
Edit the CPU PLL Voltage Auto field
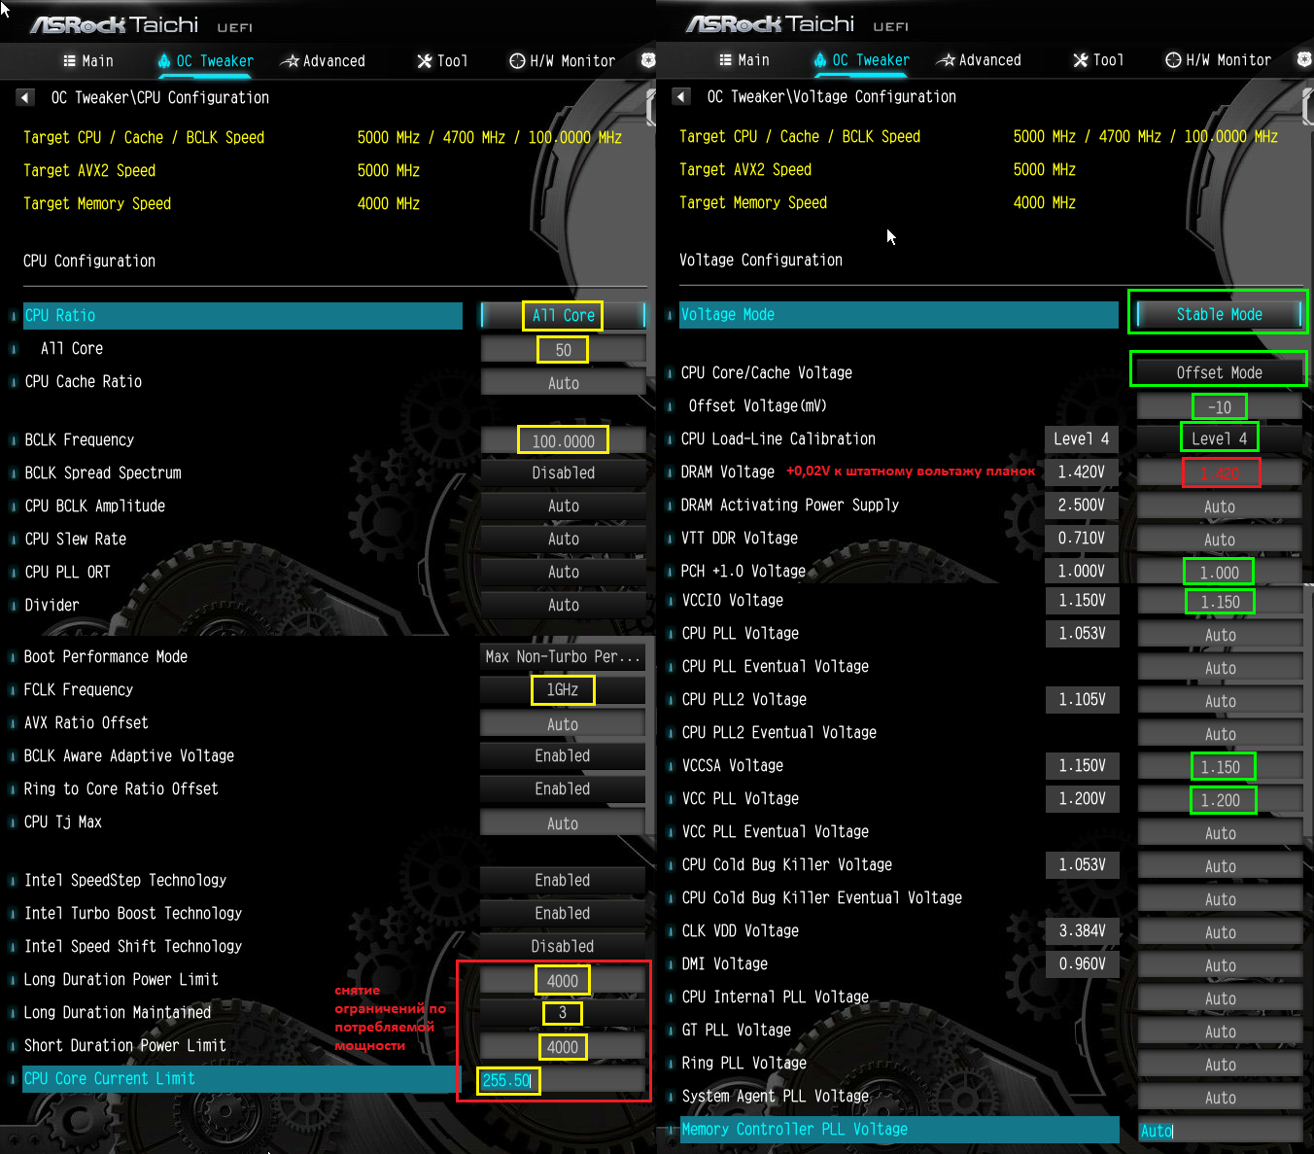pyautogui.click(x=1219, y=635)
